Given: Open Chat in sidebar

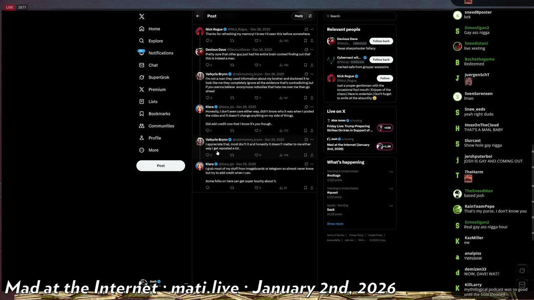Looking at the screenshot, I should click(x=149, y=65).
